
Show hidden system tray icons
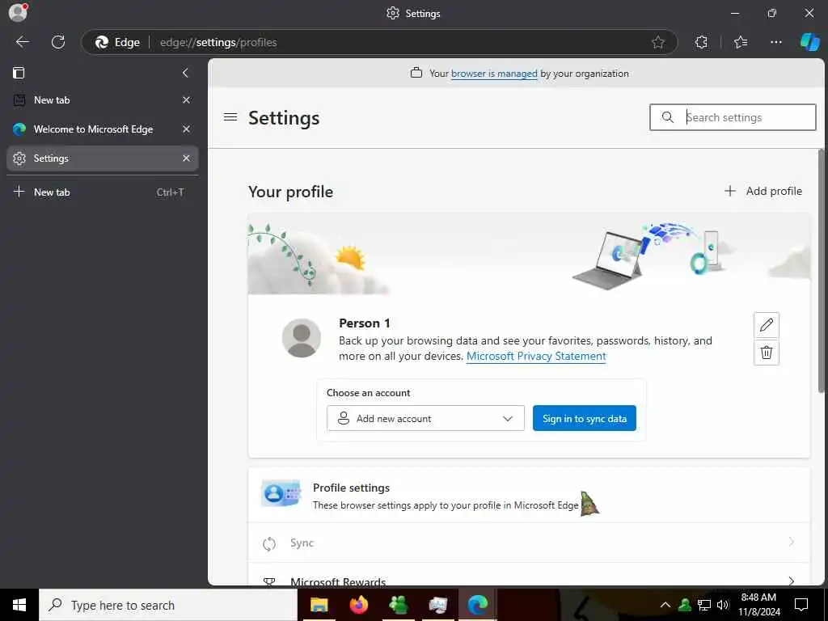coord(665,605)
